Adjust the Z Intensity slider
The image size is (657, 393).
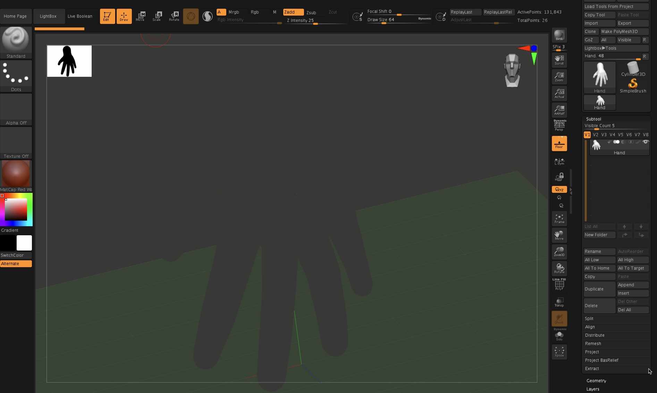point(316,21)
